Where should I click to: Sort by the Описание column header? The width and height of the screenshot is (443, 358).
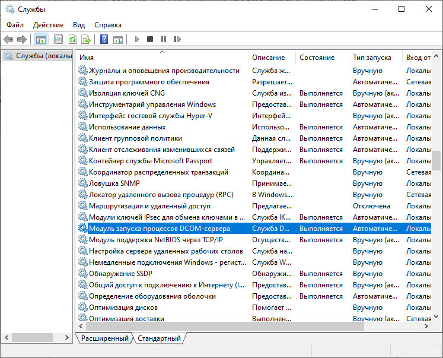(x=272, y=58)
